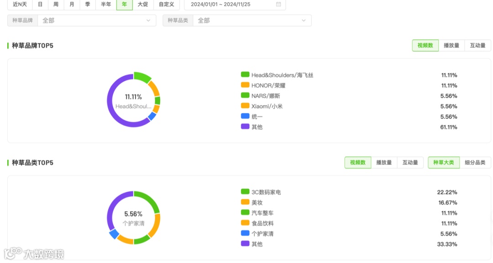Click the Xiaomi/小米 legend label
Viewport: 493px width, 263px height.
coord(267,106)
